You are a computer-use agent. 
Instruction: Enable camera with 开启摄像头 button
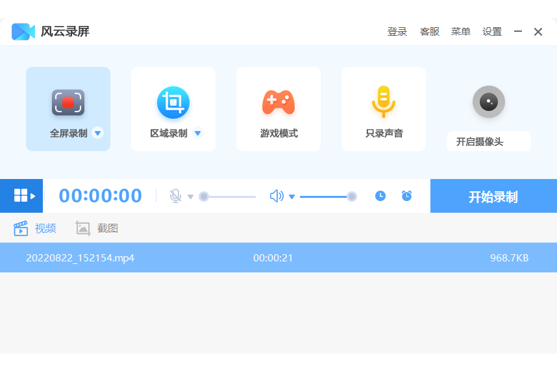pos(488,141)
